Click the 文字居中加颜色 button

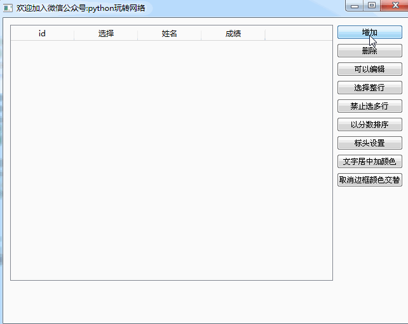click(369, 162)
